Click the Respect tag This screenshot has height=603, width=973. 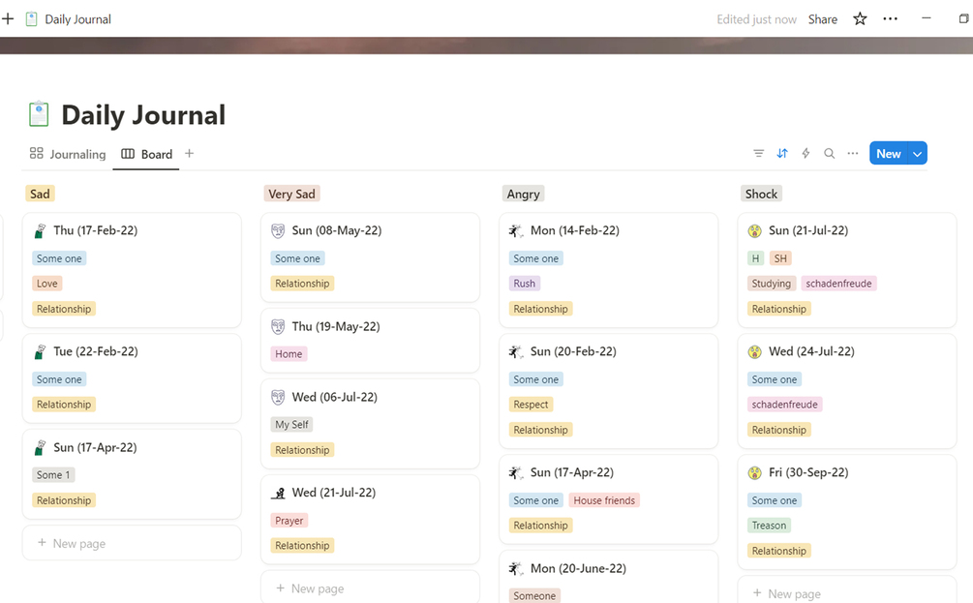[x=531, y=405]
